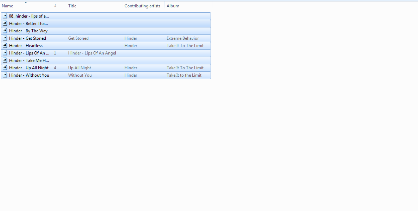418x211 pixels.
Task: Click the audio icon beside 'Hinder - Take Me H...'
Action: click(x=5, y=60)
